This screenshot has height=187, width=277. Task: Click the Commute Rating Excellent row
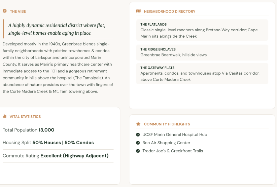[58, 156]
